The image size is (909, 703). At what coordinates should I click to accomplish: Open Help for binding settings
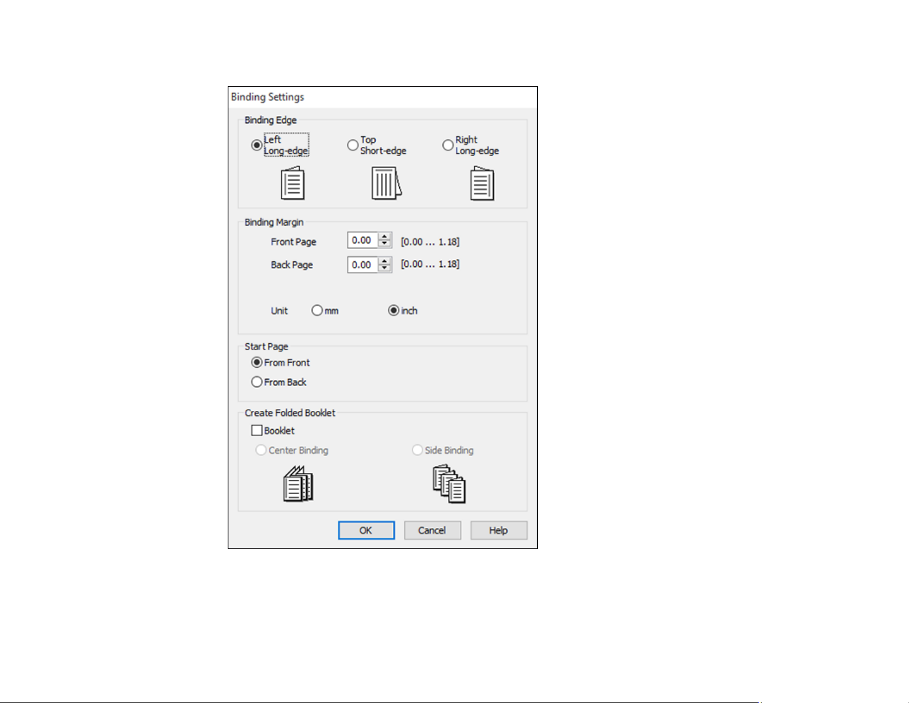click(x=498, y=530)
